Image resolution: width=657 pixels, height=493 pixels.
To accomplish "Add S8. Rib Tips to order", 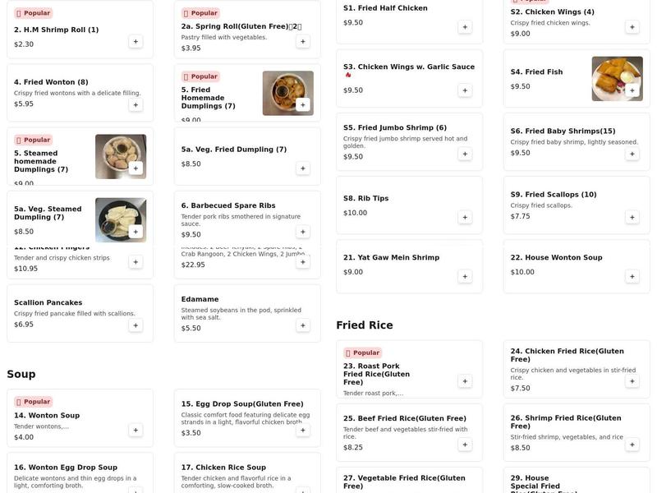I will coord(465,217).
